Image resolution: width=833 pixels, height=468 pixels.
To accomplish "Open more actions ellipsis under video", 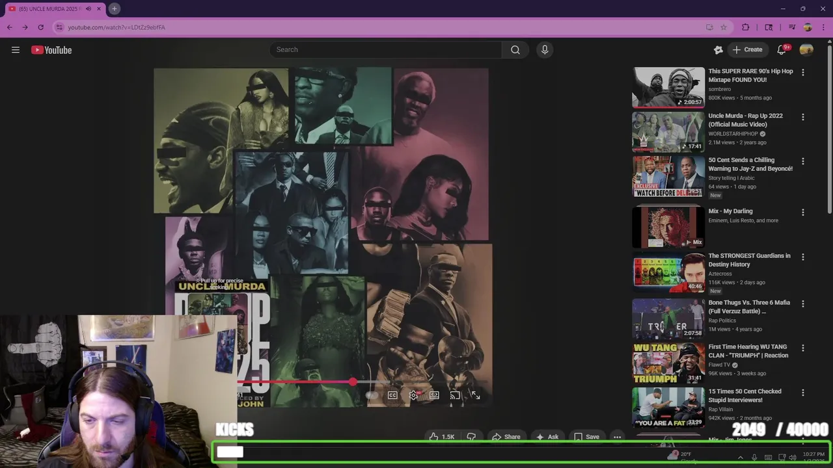I will click(617, 437).
